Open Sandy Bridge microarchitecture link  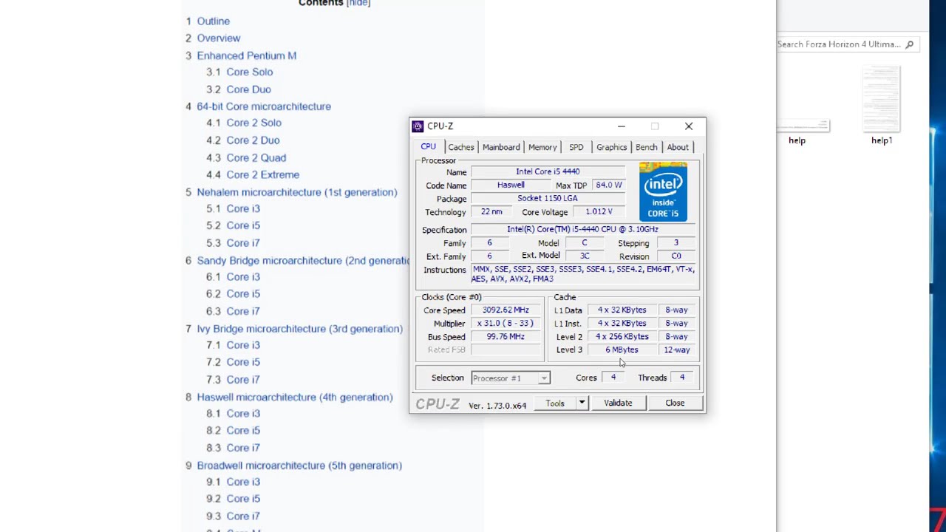[303, 261]
